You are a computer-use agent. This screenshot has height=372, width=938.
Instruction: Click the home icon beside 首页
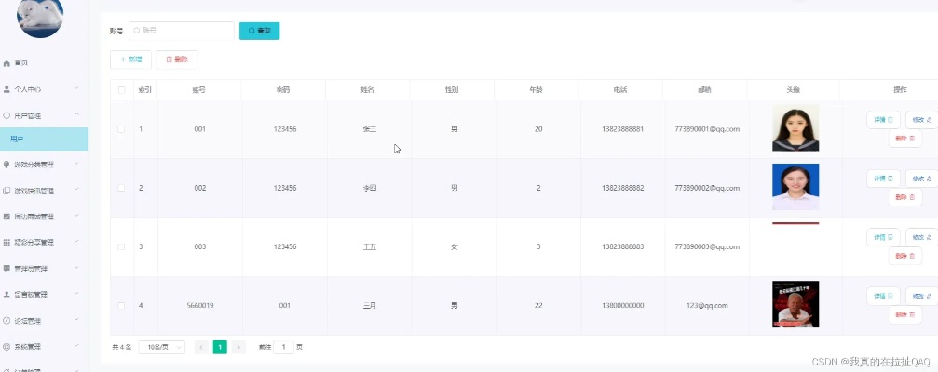(x=7, y=63)
